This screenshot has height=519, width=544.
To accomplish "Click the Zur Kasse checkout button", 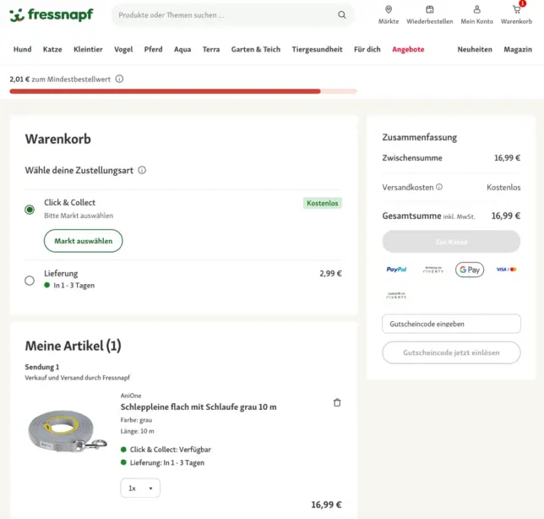I will [x=451, y=241].
